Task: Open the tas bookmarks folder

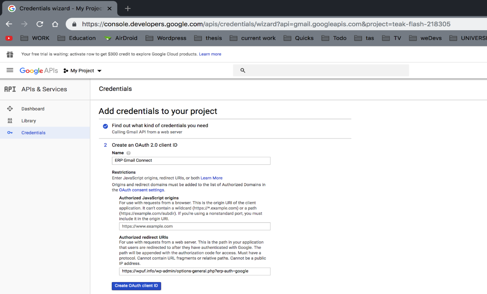Action: tap(364, 38)
